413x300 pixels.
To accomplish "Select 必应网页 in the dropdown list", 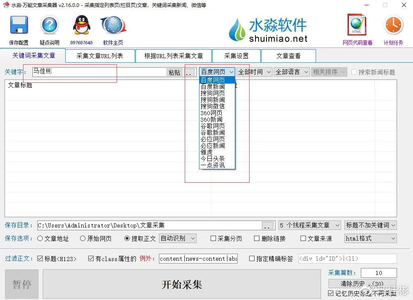I will tap(217, 139).
